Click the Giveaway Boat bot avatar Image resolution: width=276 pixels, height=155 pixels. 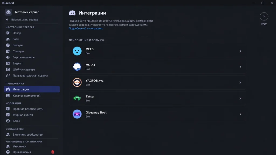pos(77,114)
